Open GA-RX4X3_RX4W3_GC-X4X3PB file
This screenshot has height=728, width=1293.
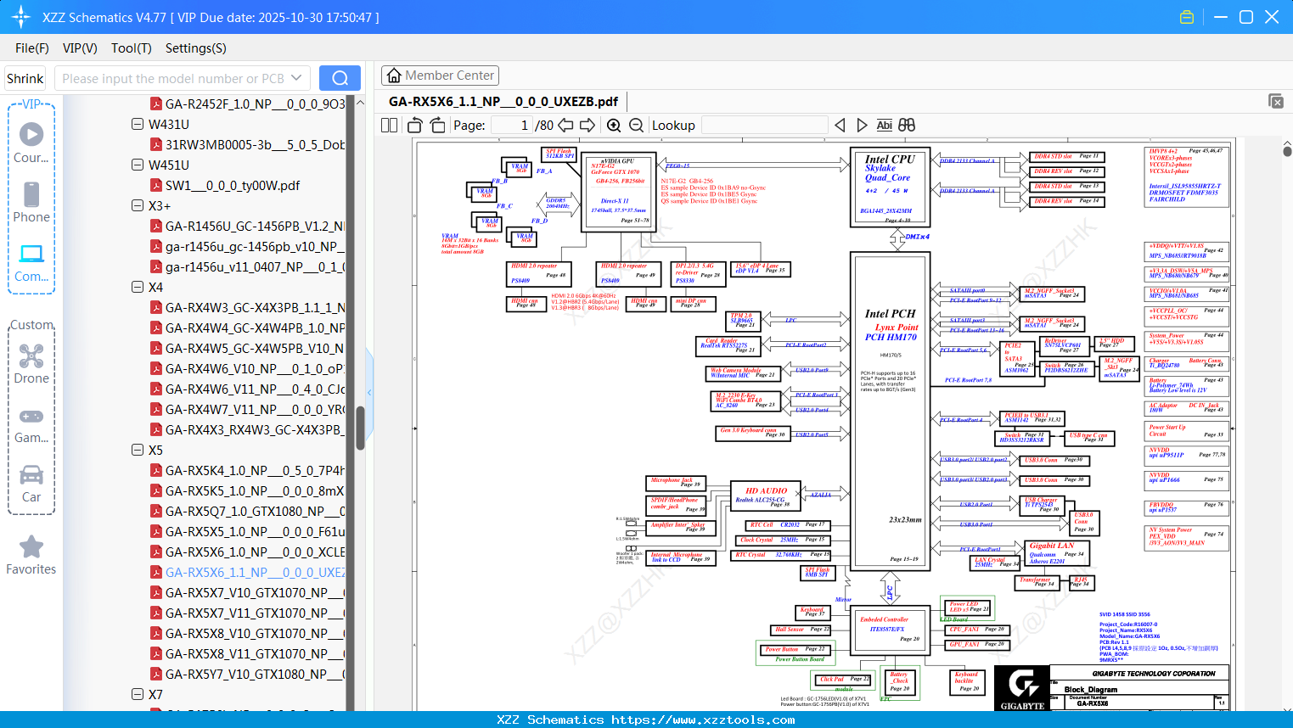point(255,429)
